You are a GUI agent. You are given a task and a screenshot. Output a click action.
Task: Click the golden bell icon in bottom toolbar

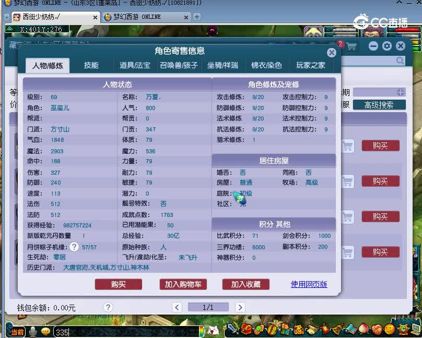point(338,330)
